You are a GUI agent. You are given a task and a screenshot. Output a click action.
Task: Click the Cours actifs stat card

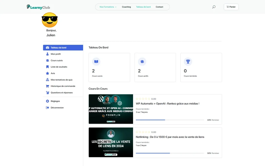(x=155, y=67)
